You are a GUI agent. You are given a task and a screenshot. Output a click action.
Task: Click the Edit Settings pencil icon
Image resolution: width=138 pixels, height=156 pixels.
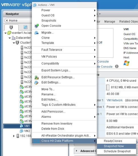pos(36,83)
